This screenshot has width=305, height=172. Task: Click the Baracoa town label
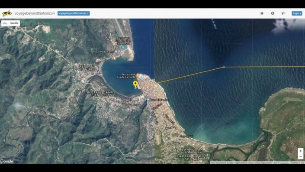coord(131,104)
